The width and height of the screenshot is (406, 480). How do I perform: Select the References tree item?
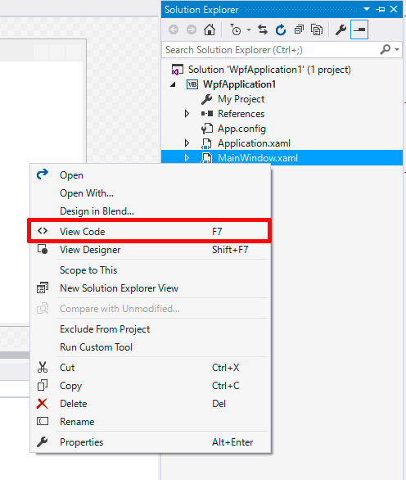pos(241,114)
